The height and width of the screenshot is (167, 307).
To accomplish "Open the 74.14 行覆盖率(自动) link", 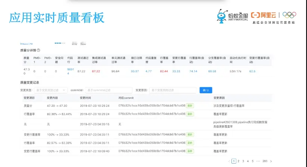I will pos(193,71).
